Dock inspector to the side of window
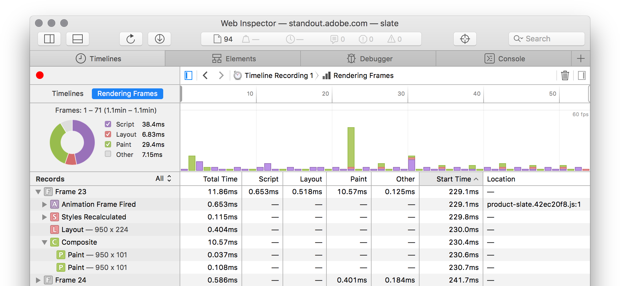The width and height of the screenshot is (620, 286). tap(49, 39)
